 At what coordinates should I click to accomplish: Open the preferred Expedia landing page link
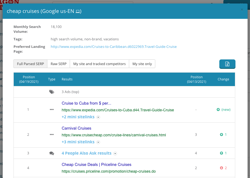coord(113,47)
